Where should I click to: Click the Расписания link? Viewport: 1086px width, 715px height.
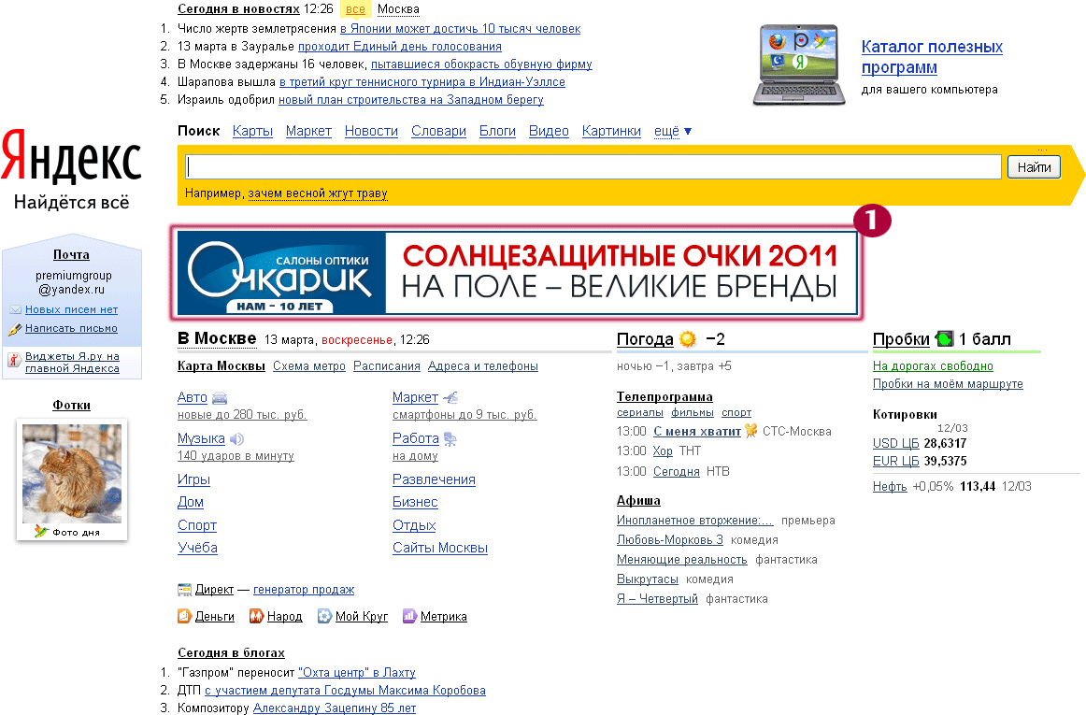click(387, 365)
